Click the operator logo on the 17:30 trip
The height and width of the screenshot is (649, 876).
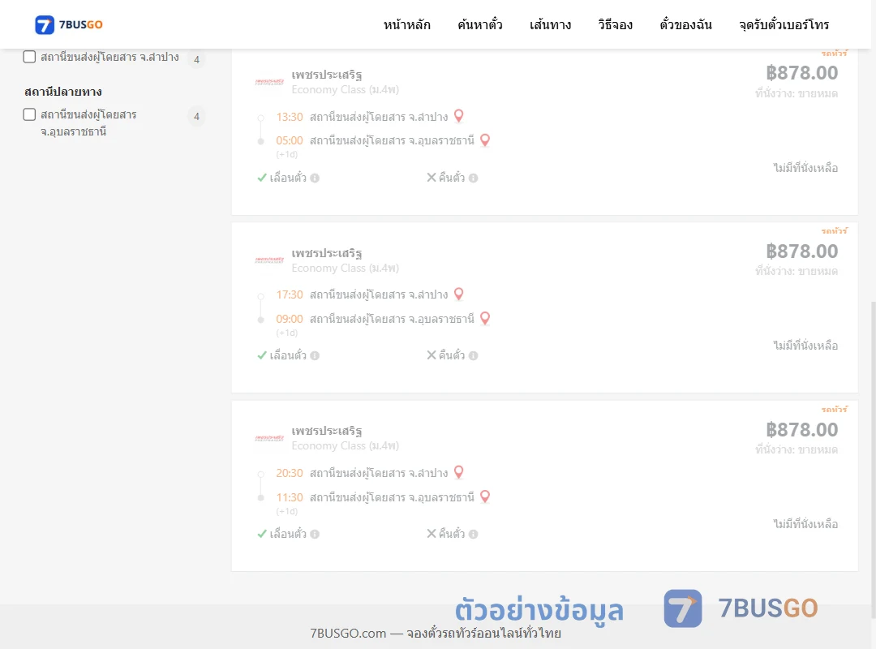click(x=269, y=260)
